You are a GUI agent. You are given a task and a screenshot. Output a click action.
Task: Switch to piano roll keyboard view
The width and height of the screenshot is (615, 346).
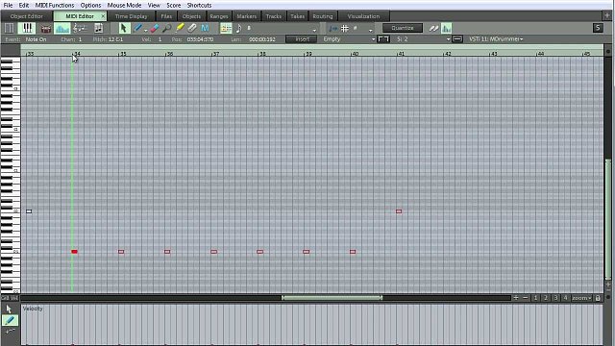[27, 28]
